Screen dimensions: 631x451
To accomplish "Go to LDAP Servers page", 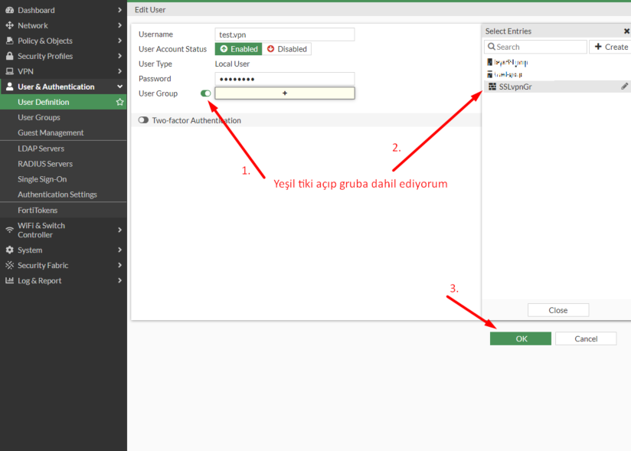I will (41, 149).
